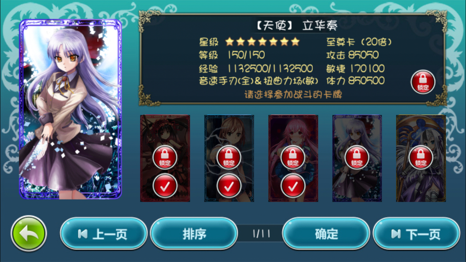
Task: Click the seven-star rating row
Action: [x=262, y=42]
